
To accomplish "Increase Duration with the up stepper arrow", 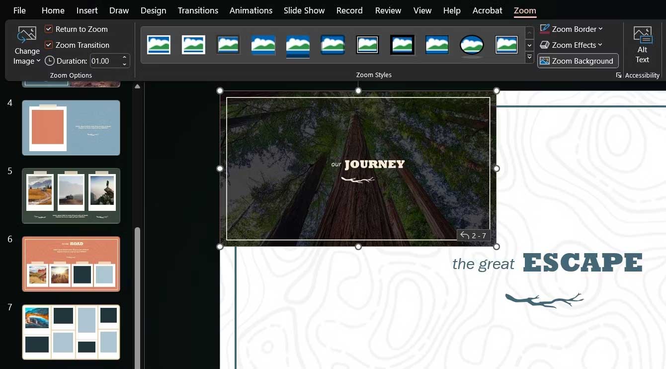I will click(124, 58).
